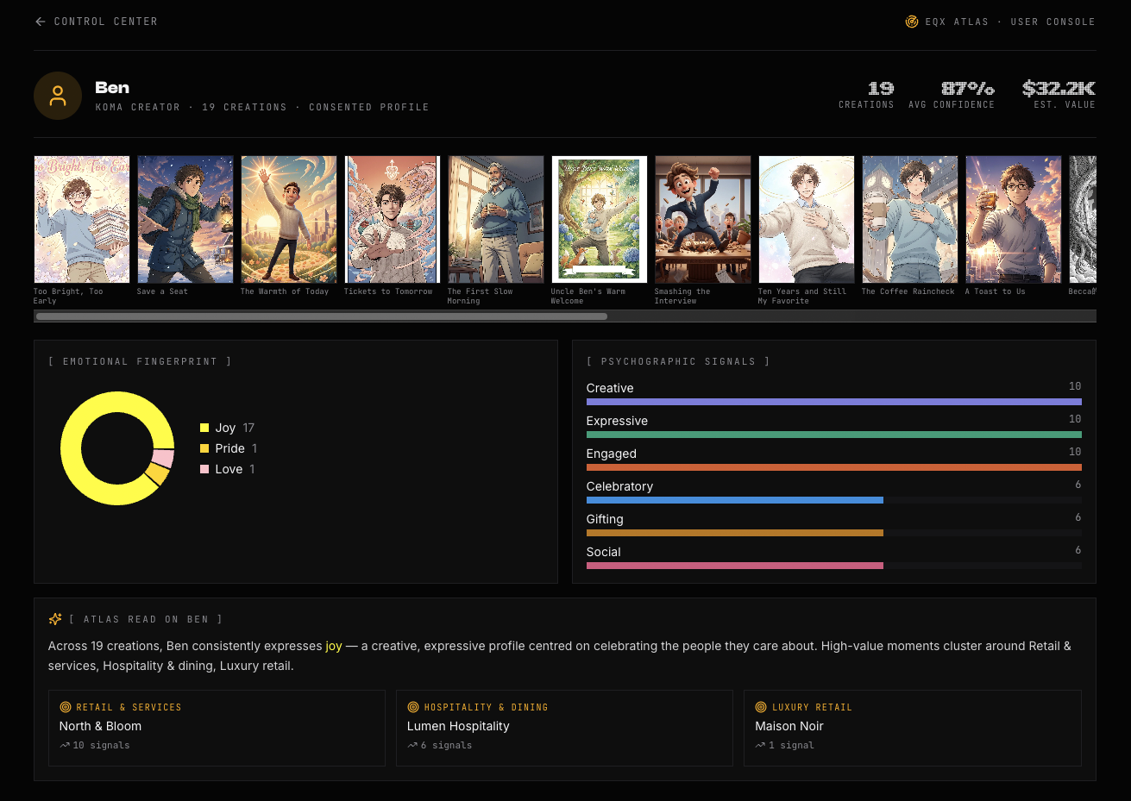Click the 'Joy 17' legend label
Viewport: 1131px width, 801px height.
tap(235, 428)
